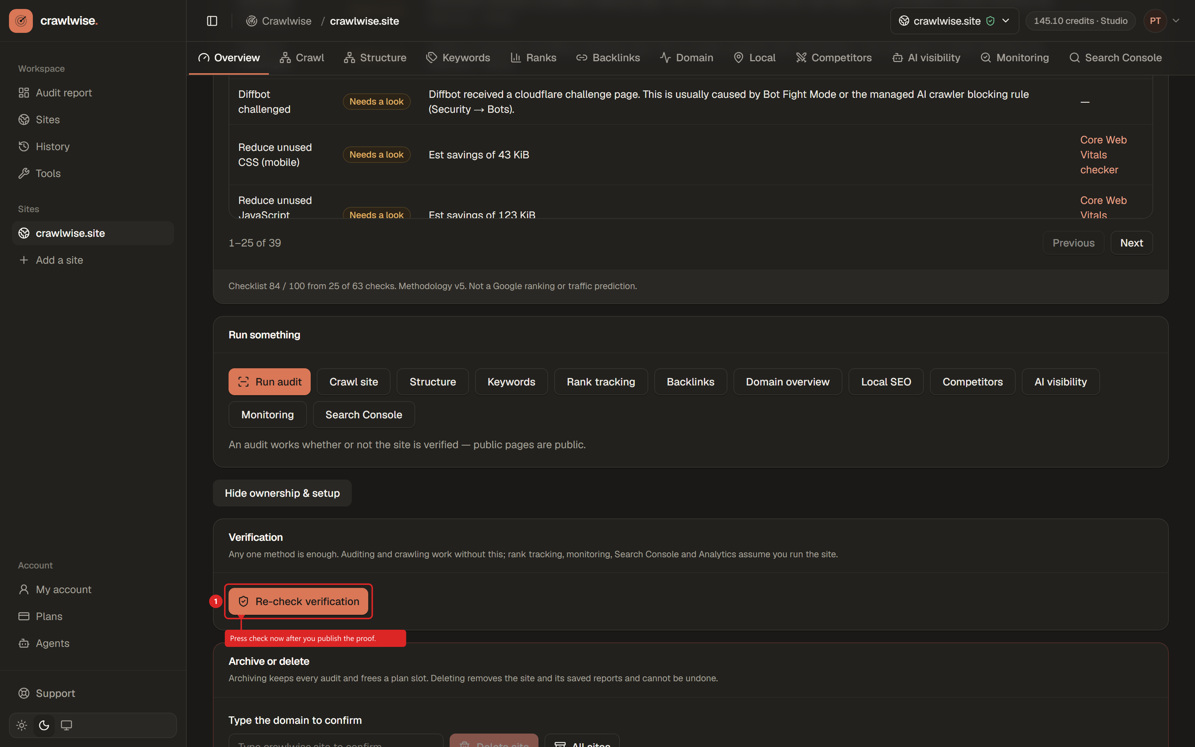Switch to light theme

[x=22, y=725]
